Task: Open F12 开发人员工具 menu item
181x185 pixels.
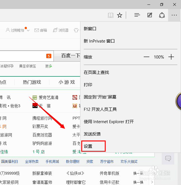Action: coord(100,109)
